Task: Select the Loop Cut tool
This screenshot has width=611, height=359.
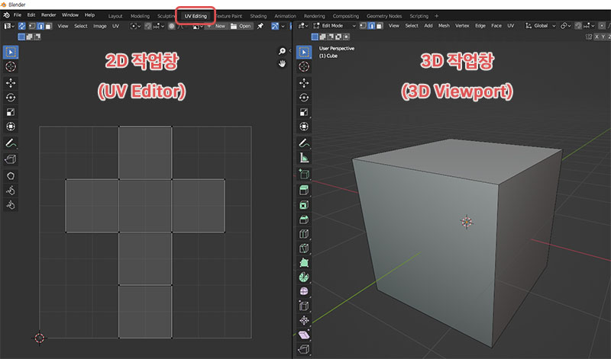Action: [304, 234]
